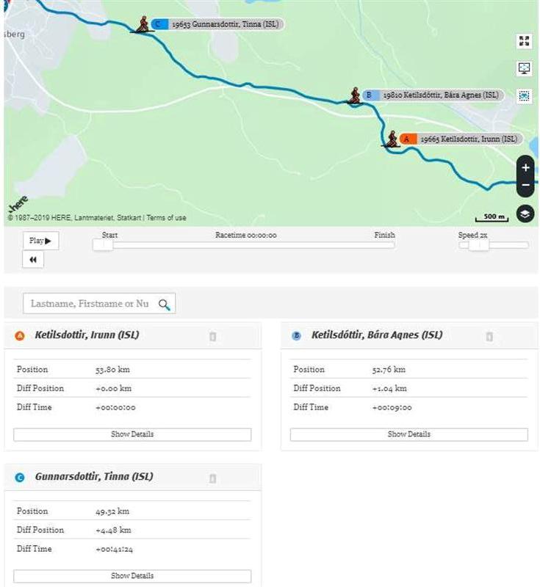Screen dimensions: 540x587
Task: Expand Show Details for Ketilsdottir, Irunn
Action: pyautogui.click(x=132, y=434)
